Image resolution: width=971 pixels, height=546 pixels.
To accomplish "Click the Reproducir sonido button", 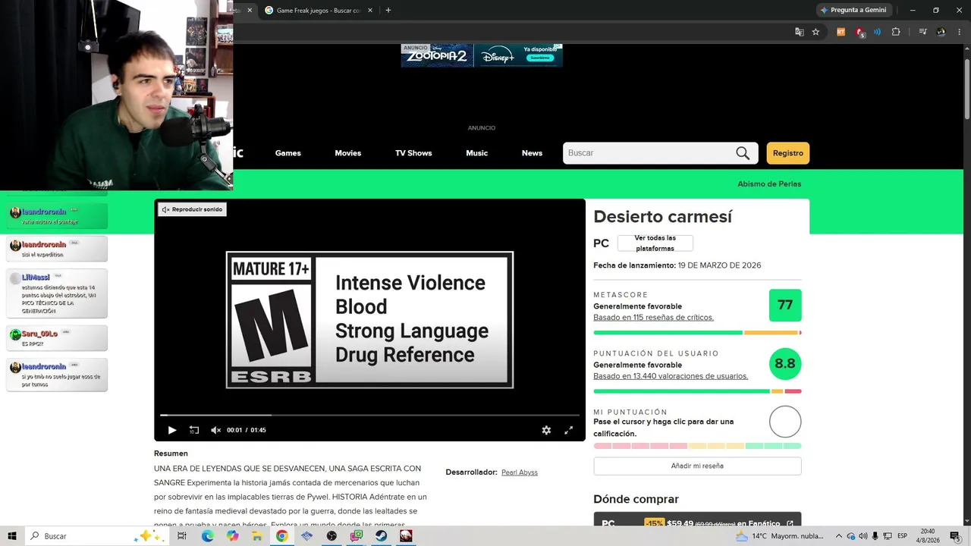I will click(192, 209).
